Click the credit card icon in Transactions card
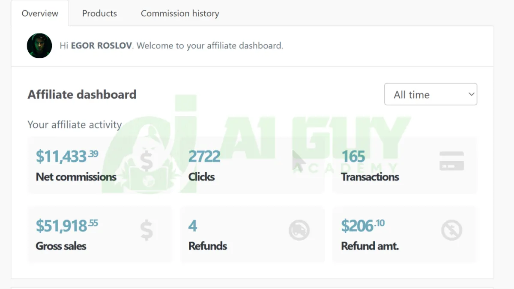Viewport: 514px width, 289px height. pos(451,161)
